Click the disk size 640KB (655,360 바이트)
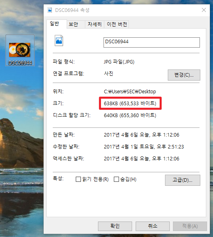213x237 pixels. tap(130, 116)
